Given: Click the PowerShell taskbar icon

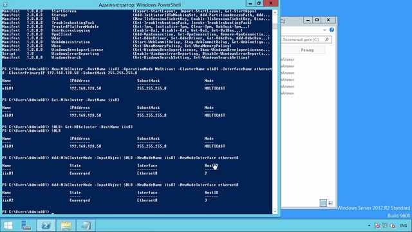Looking at the screenshot, I should (x=46, y=226).
